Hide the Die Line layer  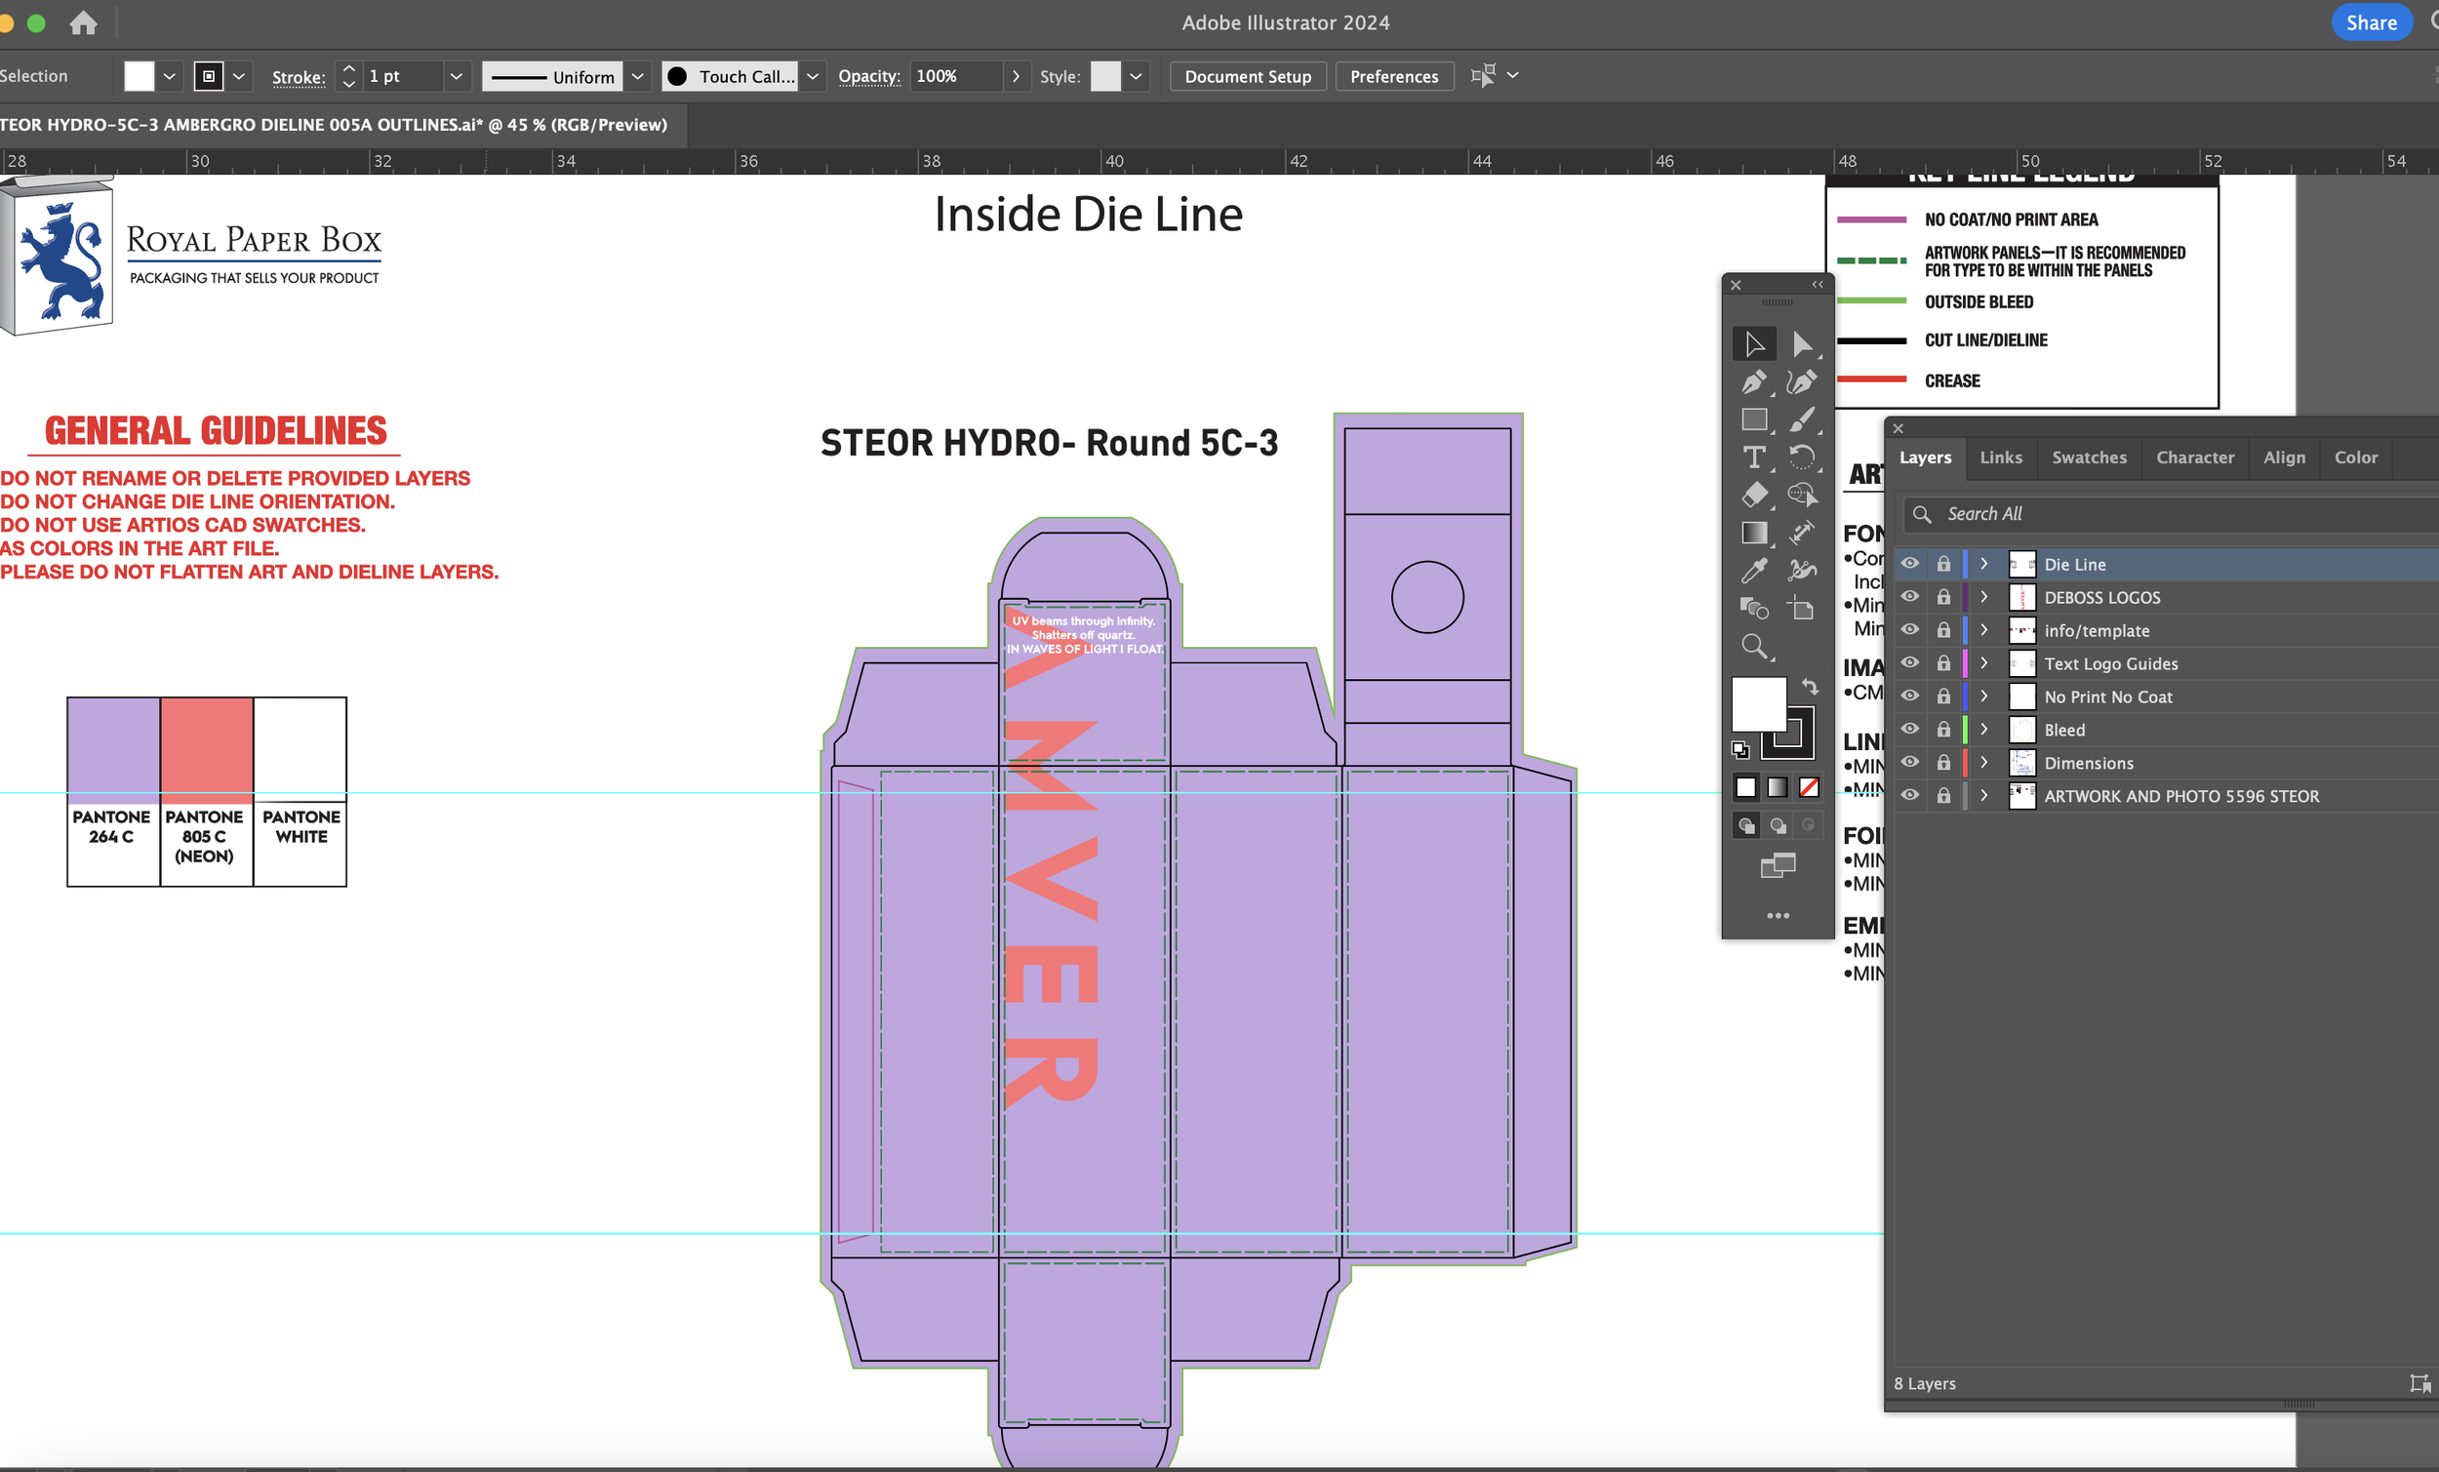tap(1910, 563)
